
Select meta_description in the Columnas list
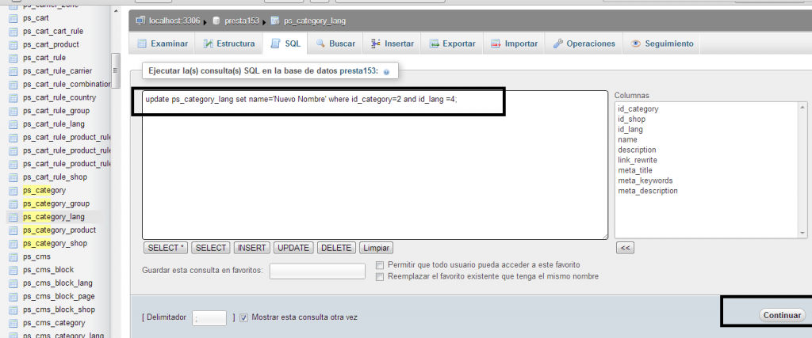647,191
